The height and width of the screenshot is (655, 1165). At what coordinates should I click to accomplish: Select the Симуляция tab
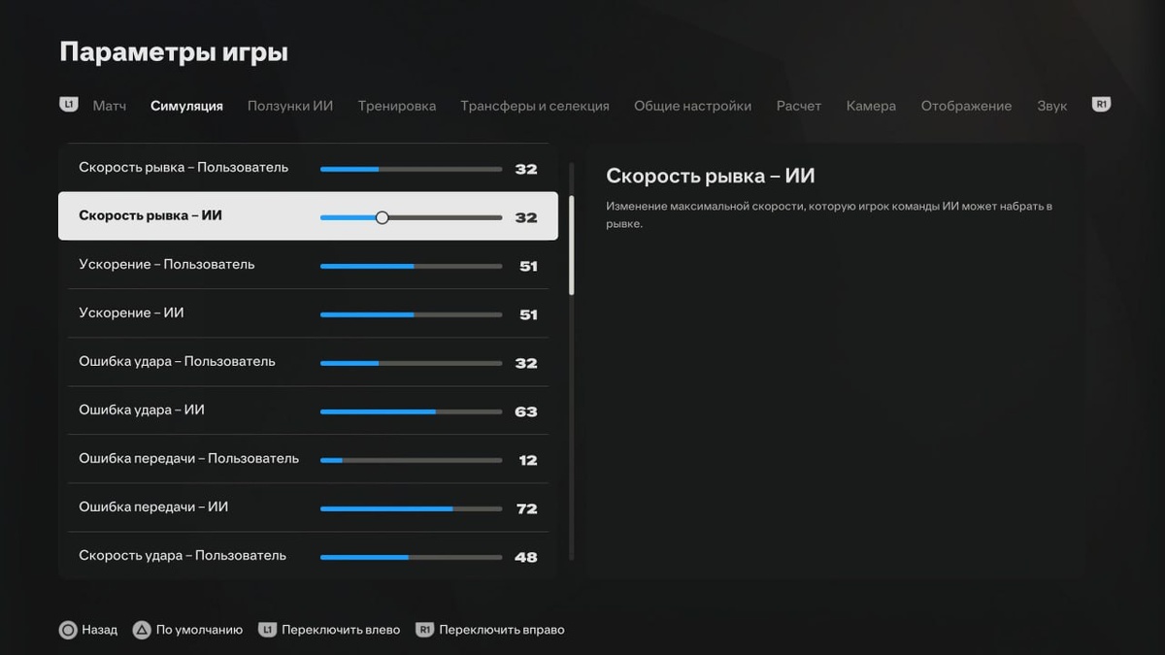[186, 106]
